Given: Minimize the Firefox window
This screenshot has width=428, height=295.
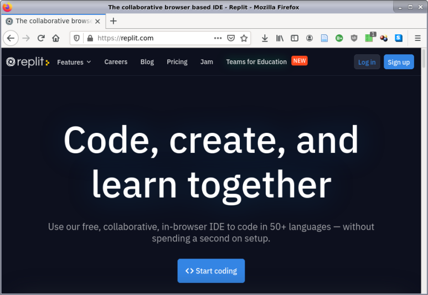Looking at the screenshot, I should pyautogui.click(x=400, y=7).
